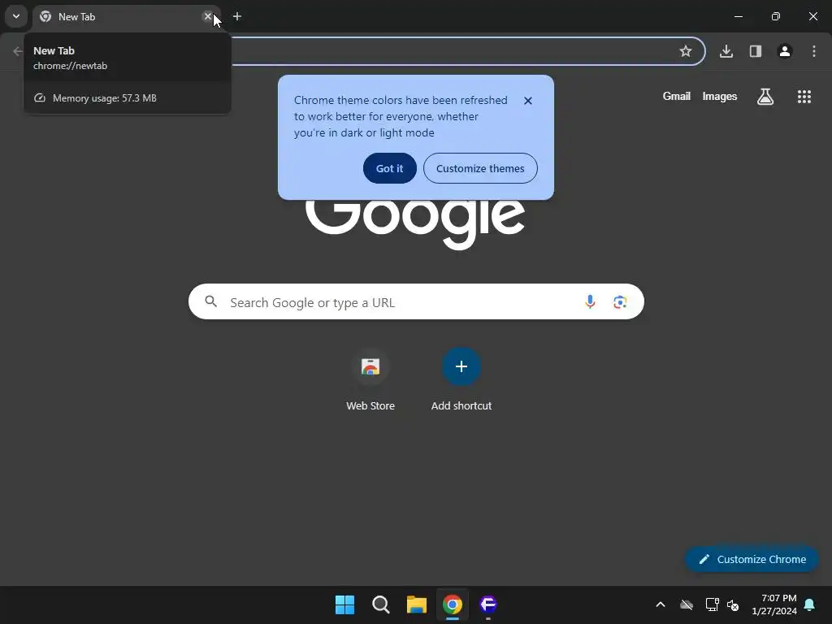Minimize the Chrome window
Screen dimensions: 832x624
point(738,16)
